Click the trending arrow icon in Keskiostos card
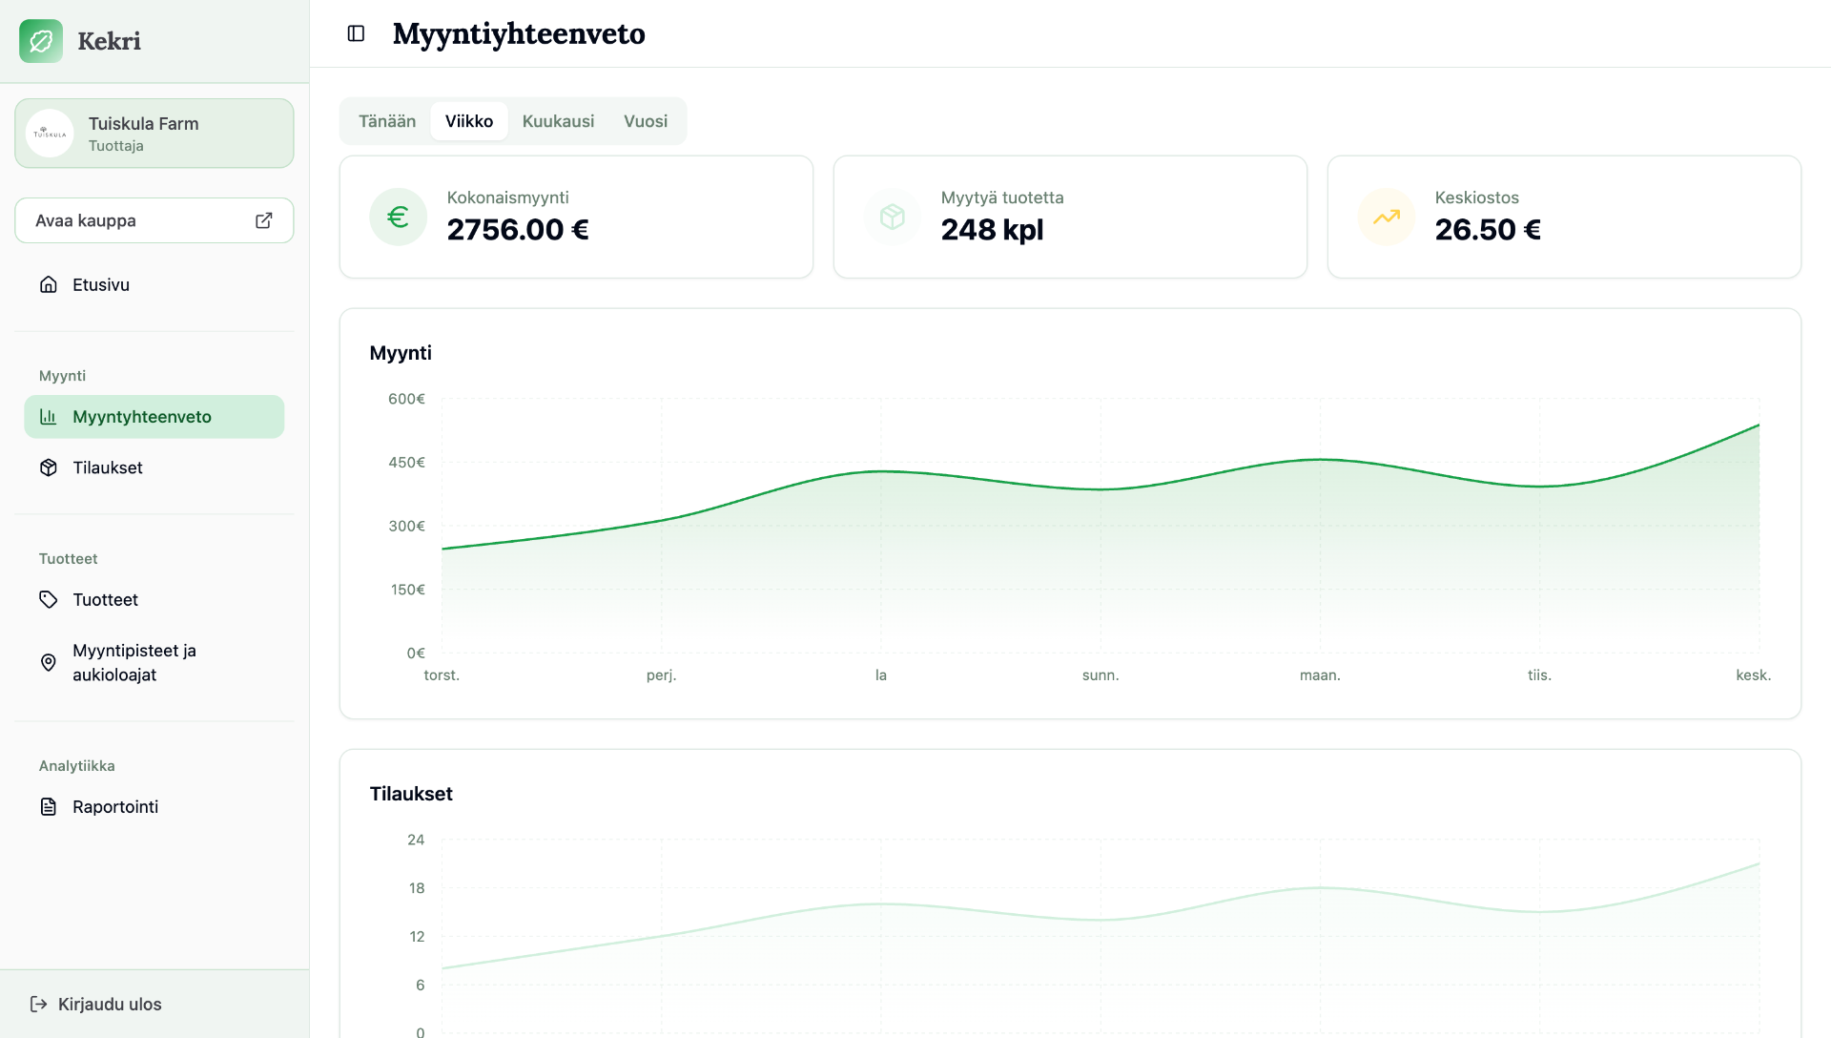The image size is (1831, 1038). click(x=1386, y=217)
